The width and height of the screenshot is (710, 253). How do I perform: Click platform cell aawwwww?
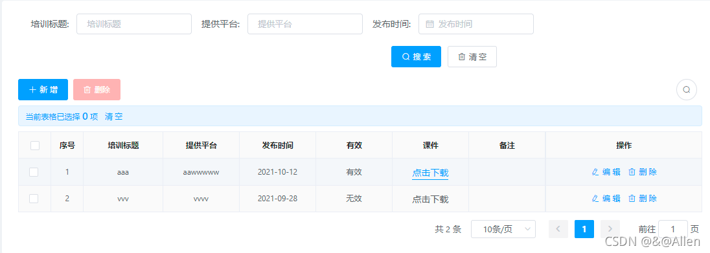pos(201,172)
